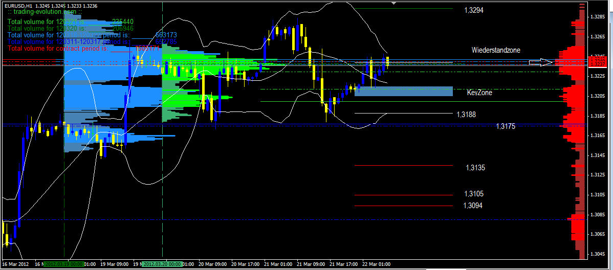Click 1.3165 on the price axis
This screenshot has height=270, width=613.
point(598,136)
